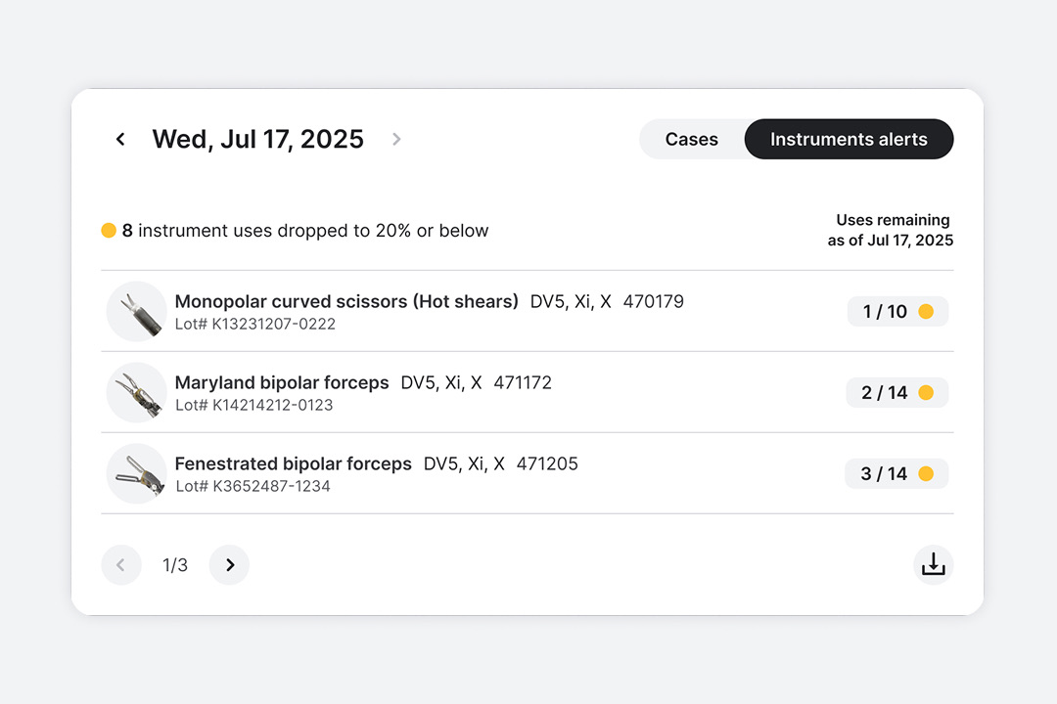Click the Fenestrated bipolar forceps thumbnail image

click(x=136, y=473)
